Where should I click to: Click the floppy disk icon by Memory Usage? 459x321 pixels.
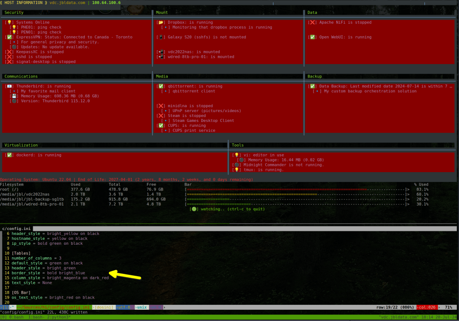14,96
